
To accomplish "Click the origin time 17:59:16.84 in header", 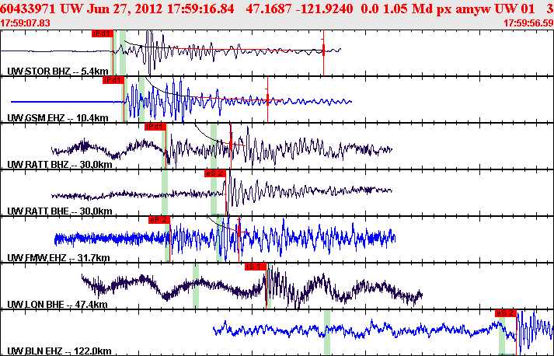I will pyautogui.click(x=200, y=9).
